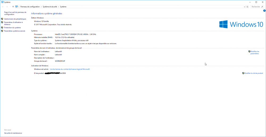Expand chevron after Système et sécurité breadcrumb
This screenshot has height=137, width=266.
(59, 7)
